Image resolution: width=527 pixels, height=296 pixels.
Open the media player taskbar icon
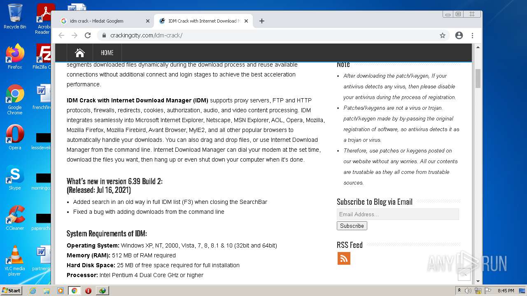pos(61,291)
